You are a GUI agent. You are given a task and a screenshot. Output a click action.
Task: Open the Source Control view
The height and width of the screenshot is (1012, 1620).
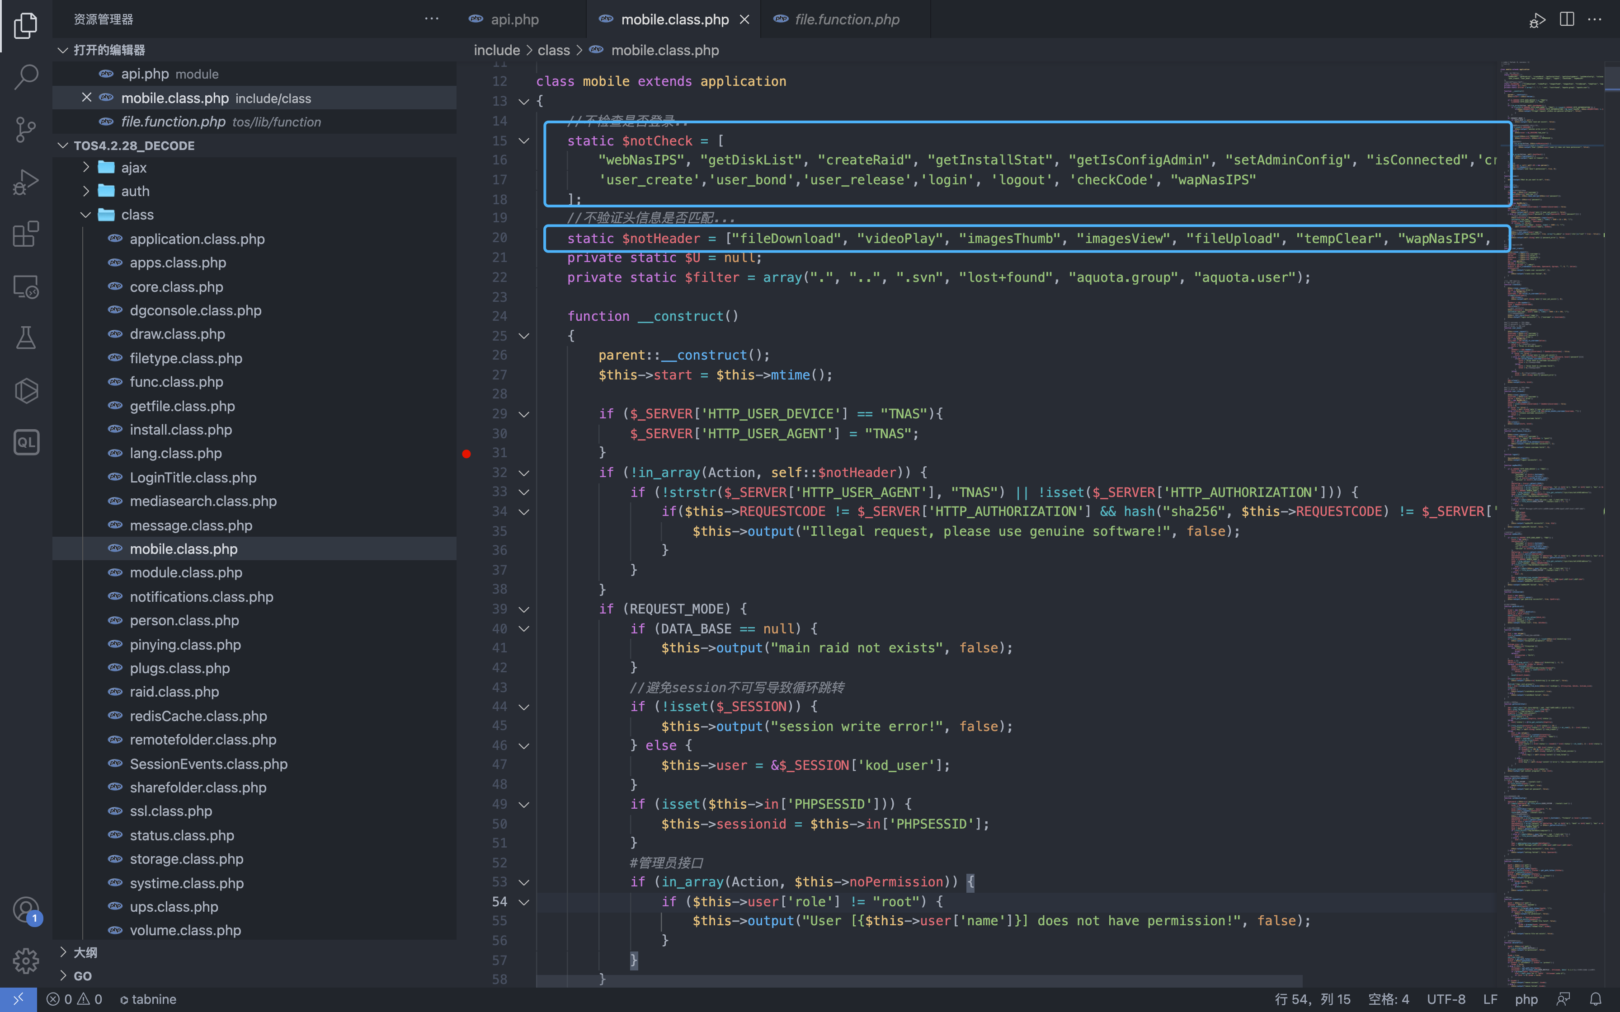pyautogui.click(x=25, y=129)
